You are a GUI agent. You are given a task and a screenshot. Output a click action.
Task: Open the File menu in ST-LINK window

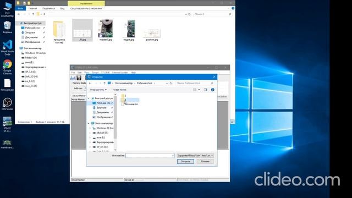point(73,73)
